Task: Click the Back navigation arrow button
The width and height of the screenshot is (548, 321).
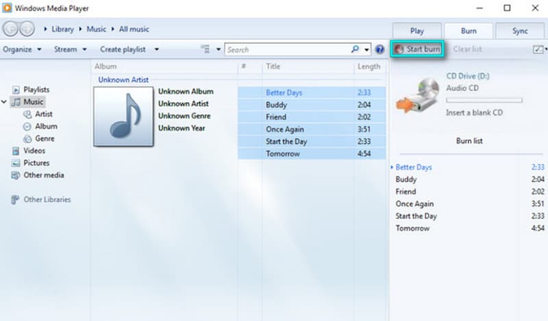Action: (x=10, y=29)
